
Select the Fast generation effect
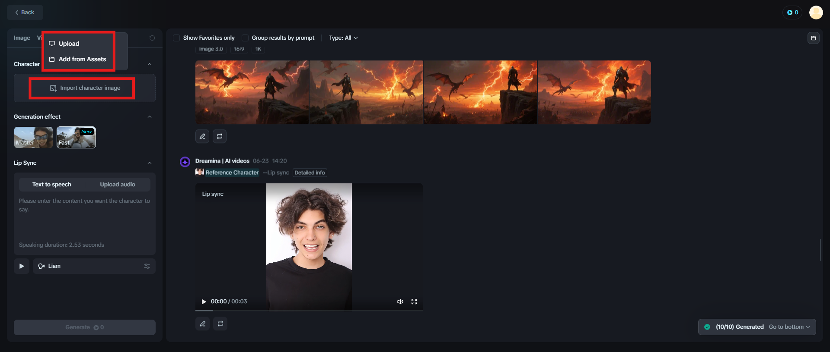(x=76, y=138)
